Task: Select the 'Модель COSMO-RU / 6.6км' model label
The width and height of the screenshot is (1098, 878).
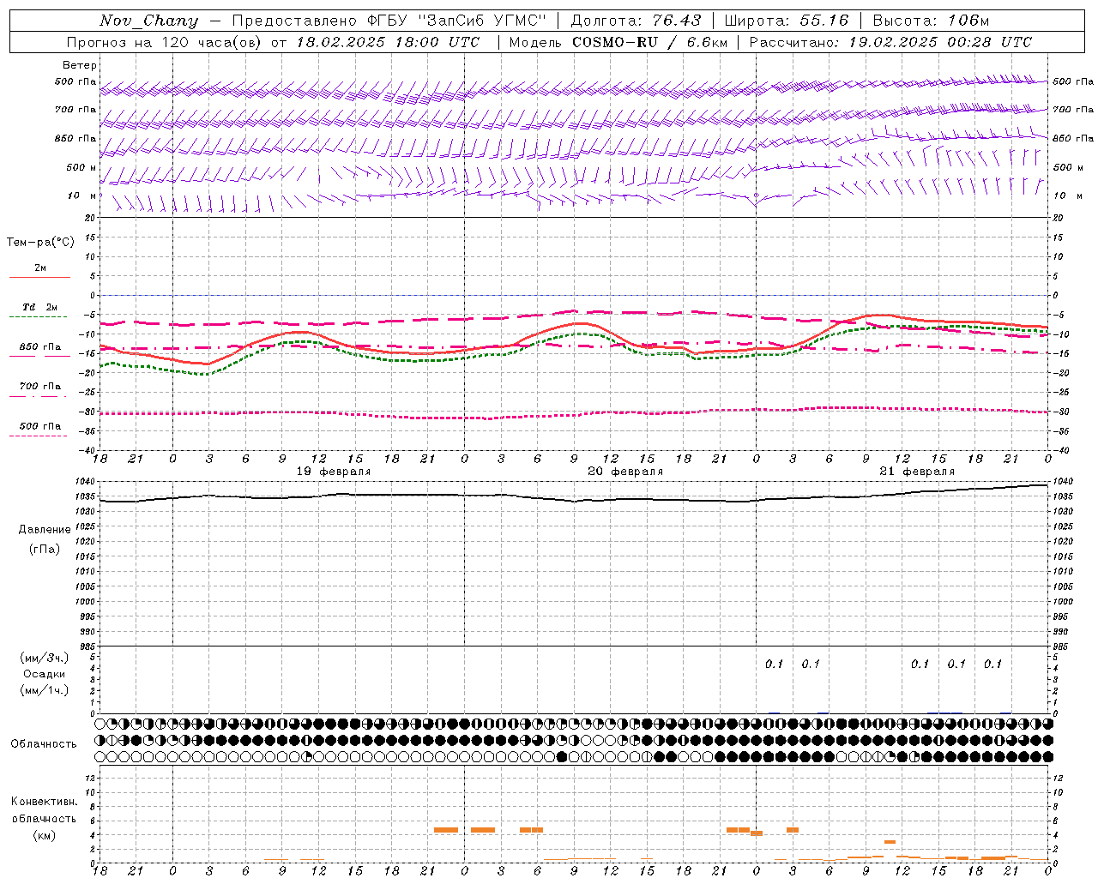Action: (x=618, y=42)
